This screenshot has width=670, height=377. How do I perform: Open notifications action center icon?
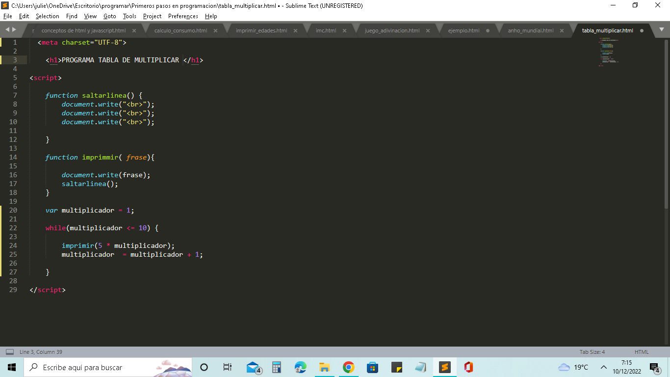(654, 367)
